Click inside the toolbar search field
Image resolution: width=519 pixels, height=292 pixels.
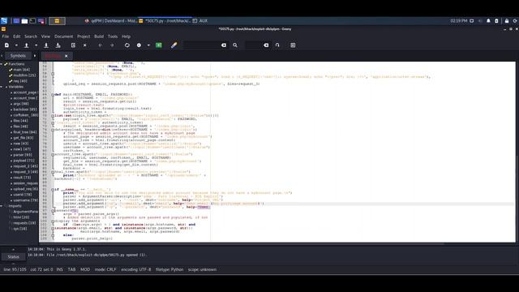202,45
